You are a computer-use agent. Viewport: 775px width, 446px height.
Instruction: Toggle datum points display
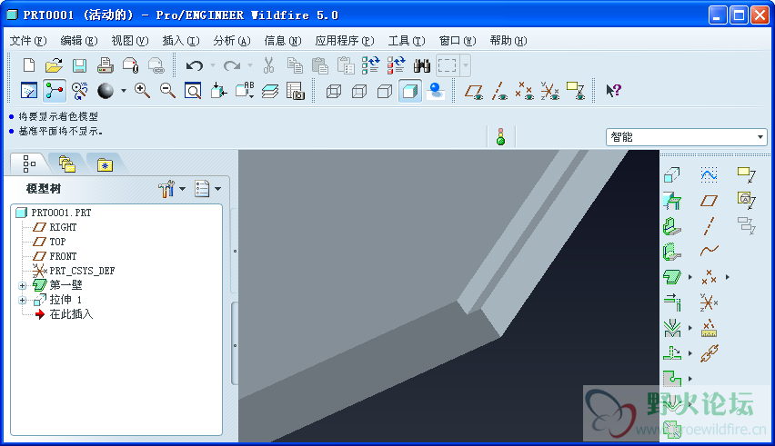525,91
